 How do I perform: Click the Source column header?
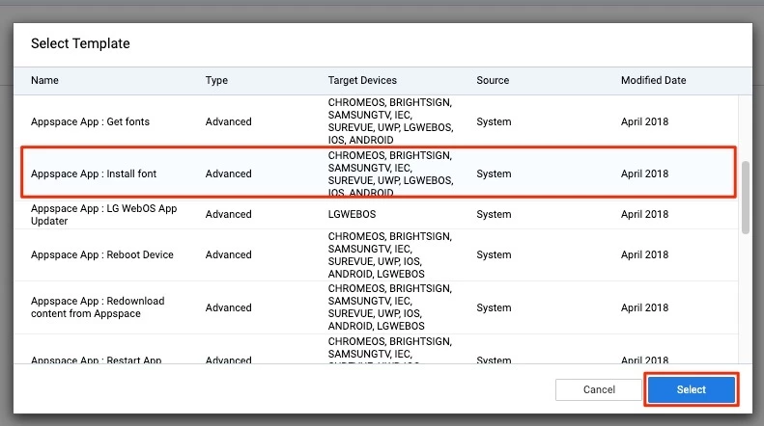(493, 80)
